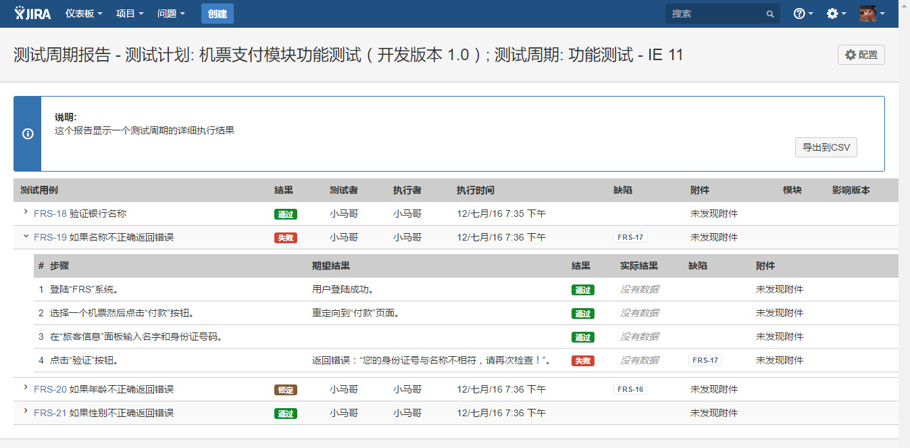Open defect FRS-16 in the FRS-20 row

coord(630,389)
